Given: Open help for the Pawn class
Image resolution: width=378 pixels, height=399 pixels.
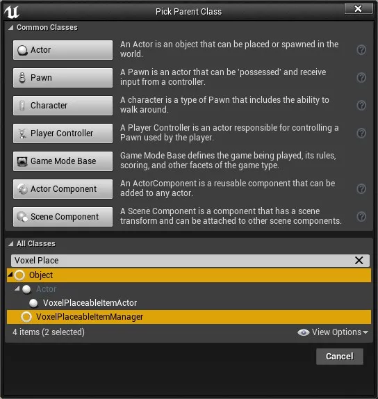Looking at the screenshot, I should click(361, 78).
